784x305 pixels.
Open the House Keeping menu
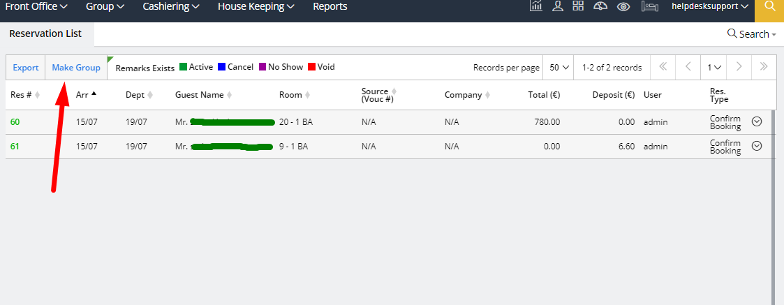pos(256,7)
